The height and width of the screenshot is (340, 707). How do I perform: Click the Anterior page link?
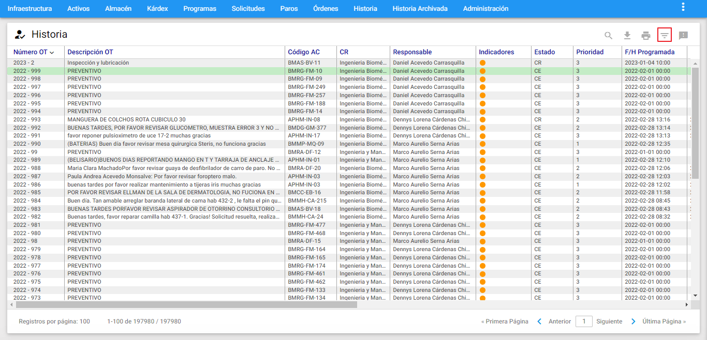point(559,321)
